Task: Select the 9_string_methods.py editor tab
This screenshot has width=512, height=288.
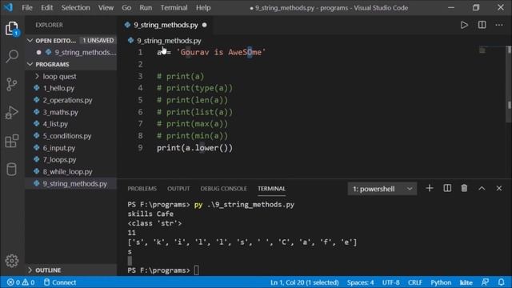Action: (166, 25)
